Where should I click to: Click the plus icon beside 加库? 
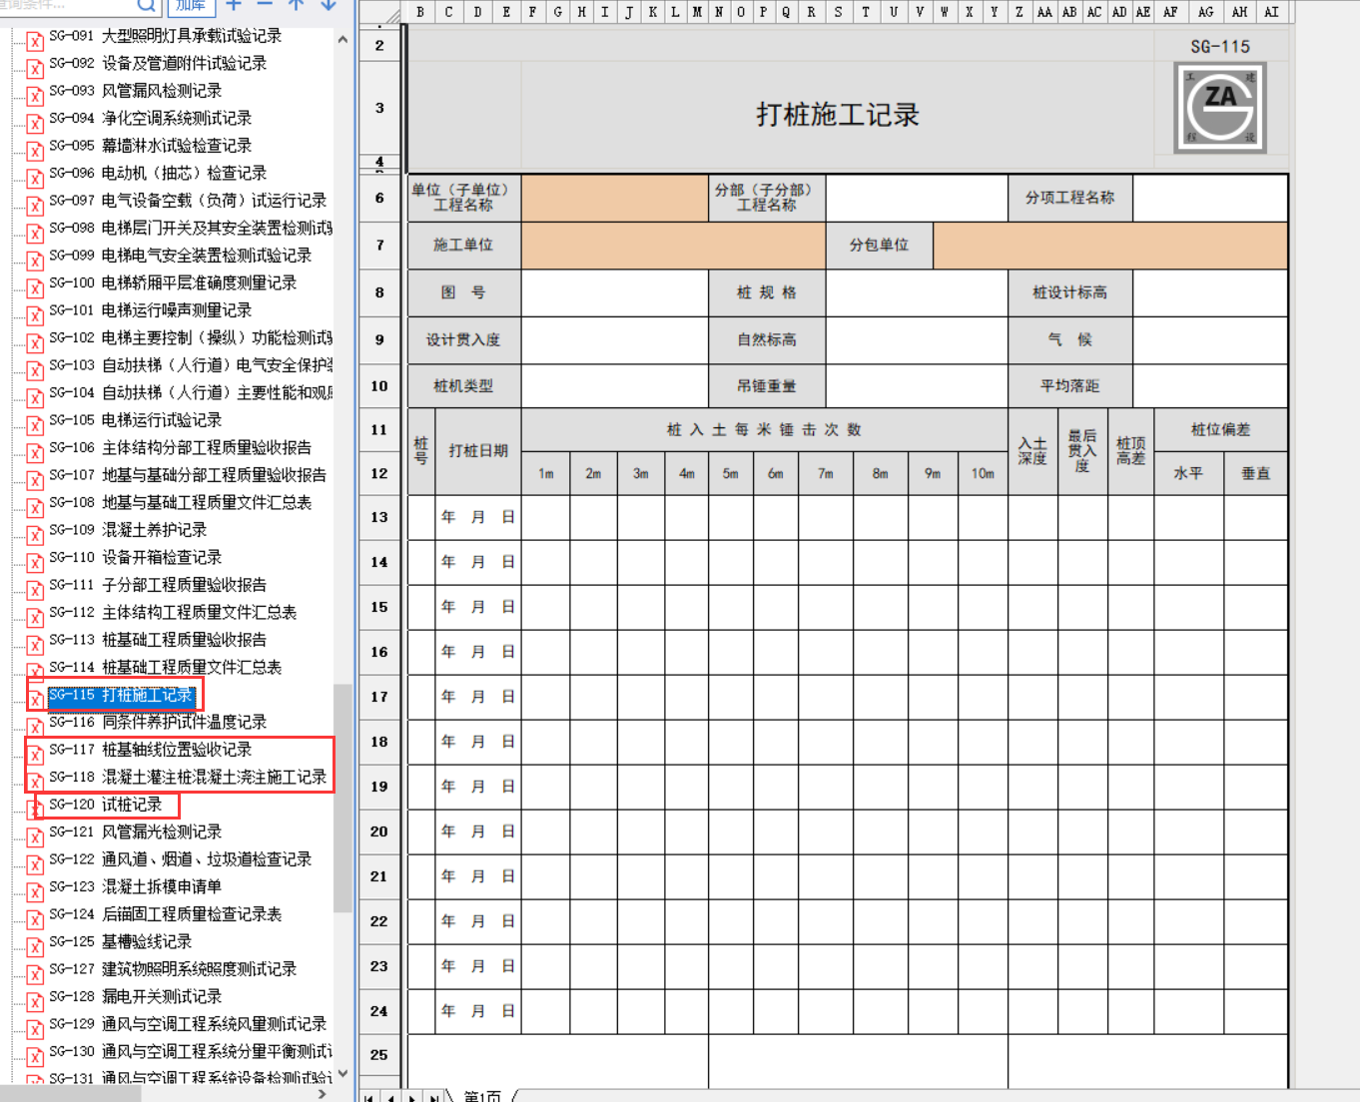[234, 5]
